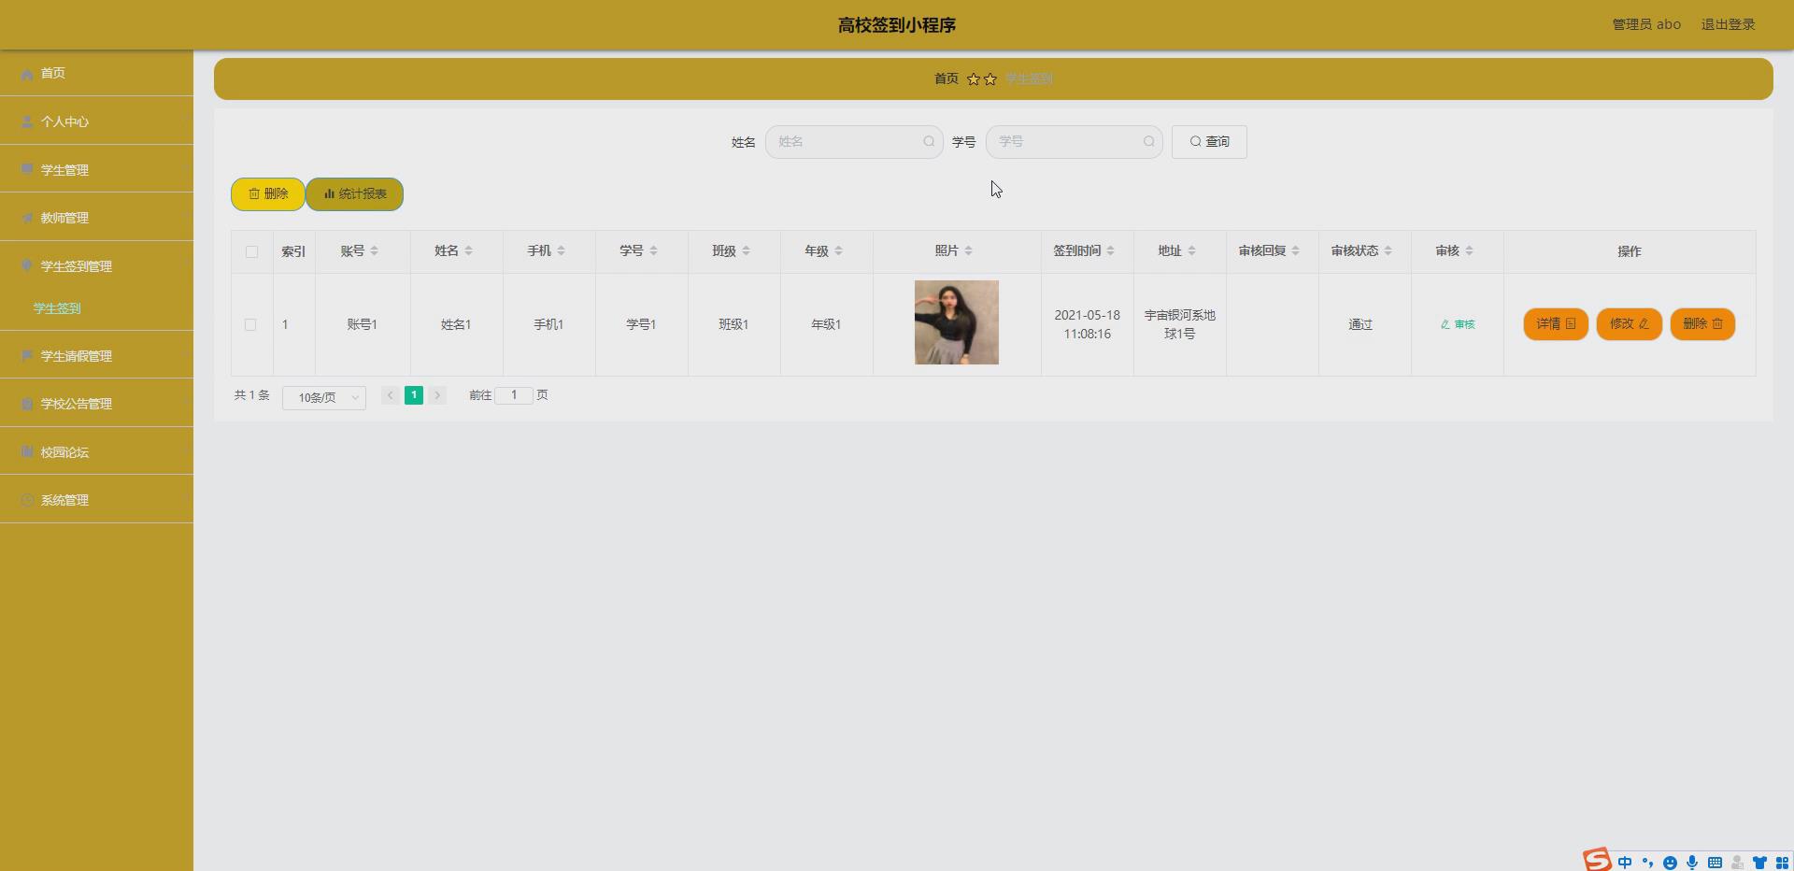Sort by the 账号 column sort icon
Viewport: 1794px width, 871px height.
(374, 250)
